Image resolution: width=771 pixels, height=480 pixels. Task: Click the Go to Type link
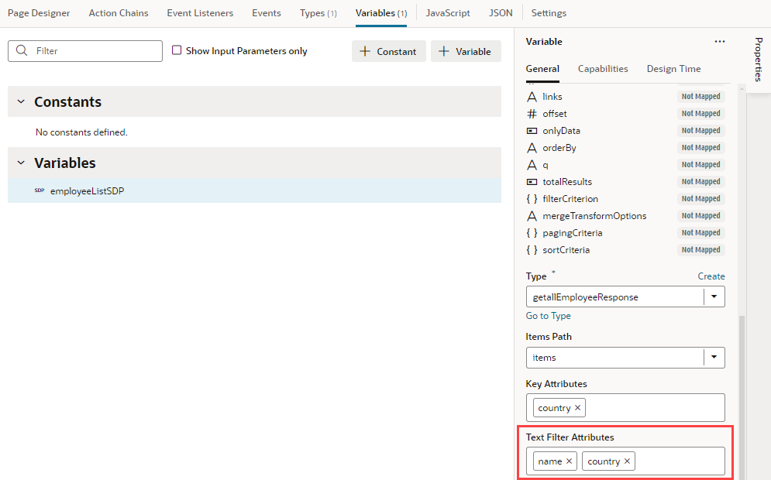(549, 316)
